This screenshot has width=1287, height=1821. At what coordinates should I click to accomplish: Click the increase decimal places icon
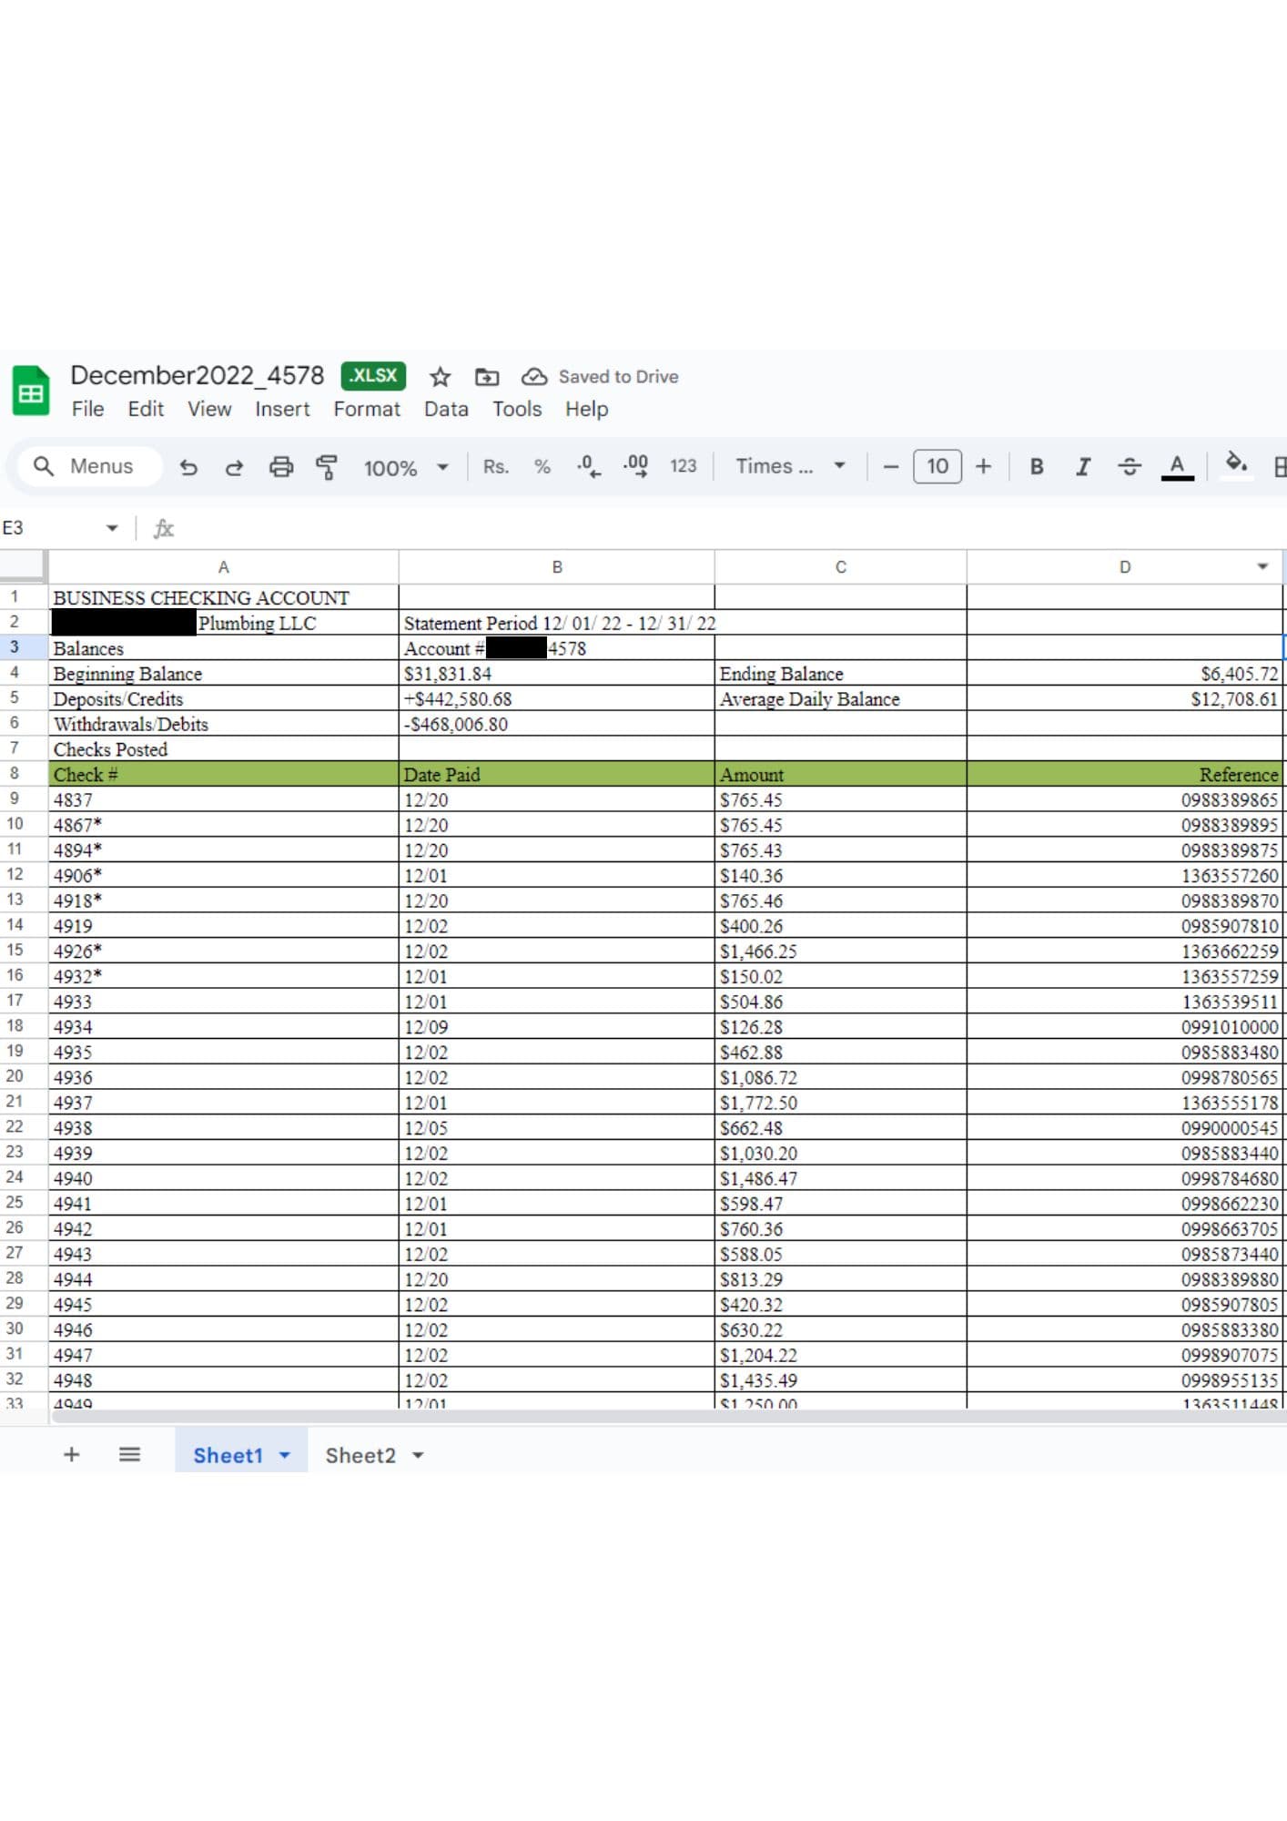(635, 466)
